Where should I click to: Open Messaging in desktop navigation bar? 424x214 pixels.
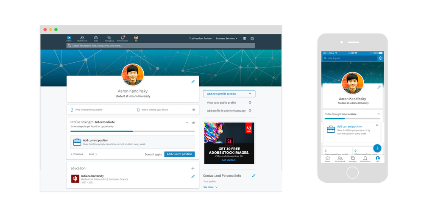click(x=109, y=39)
